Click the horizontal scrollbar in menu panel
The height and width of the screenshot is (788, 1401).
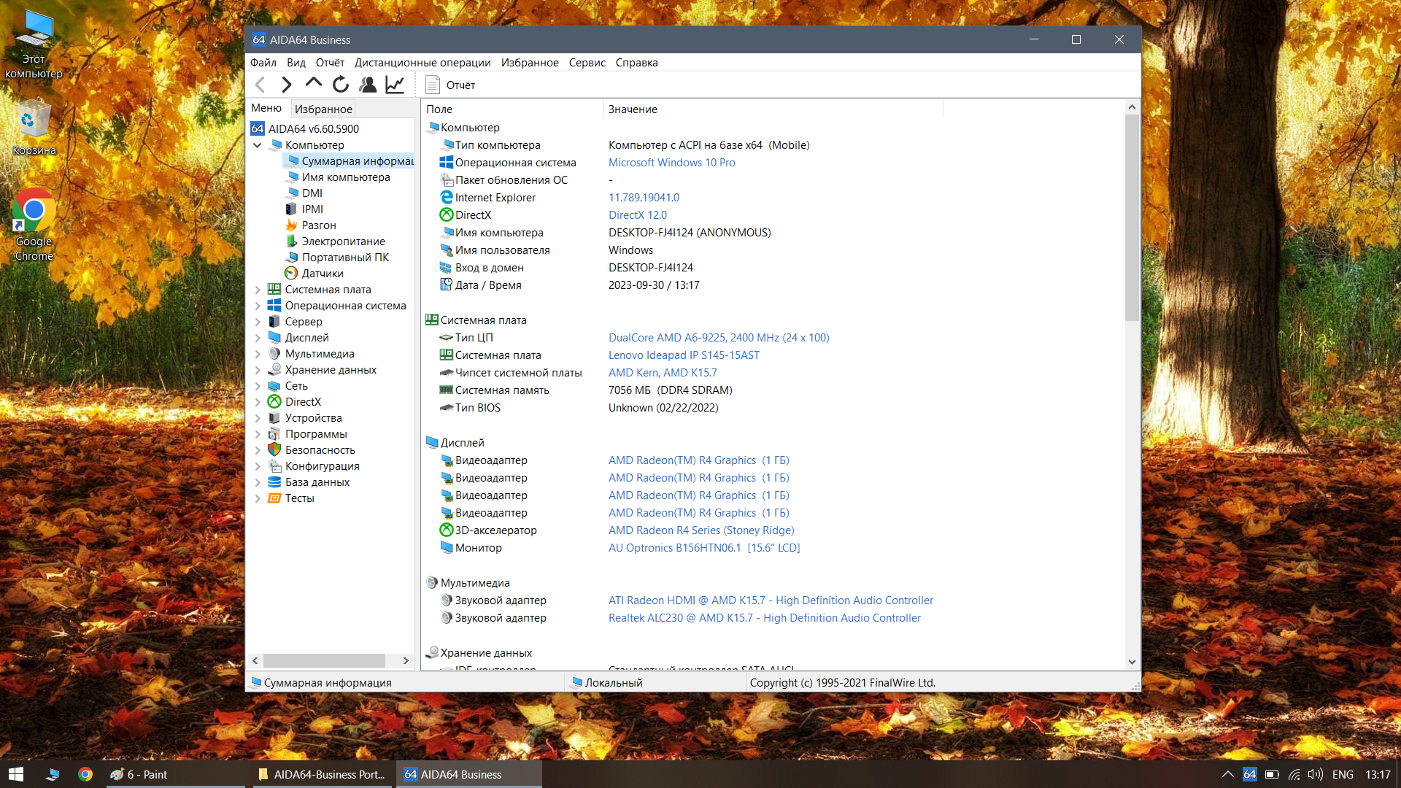pos(324,660)
